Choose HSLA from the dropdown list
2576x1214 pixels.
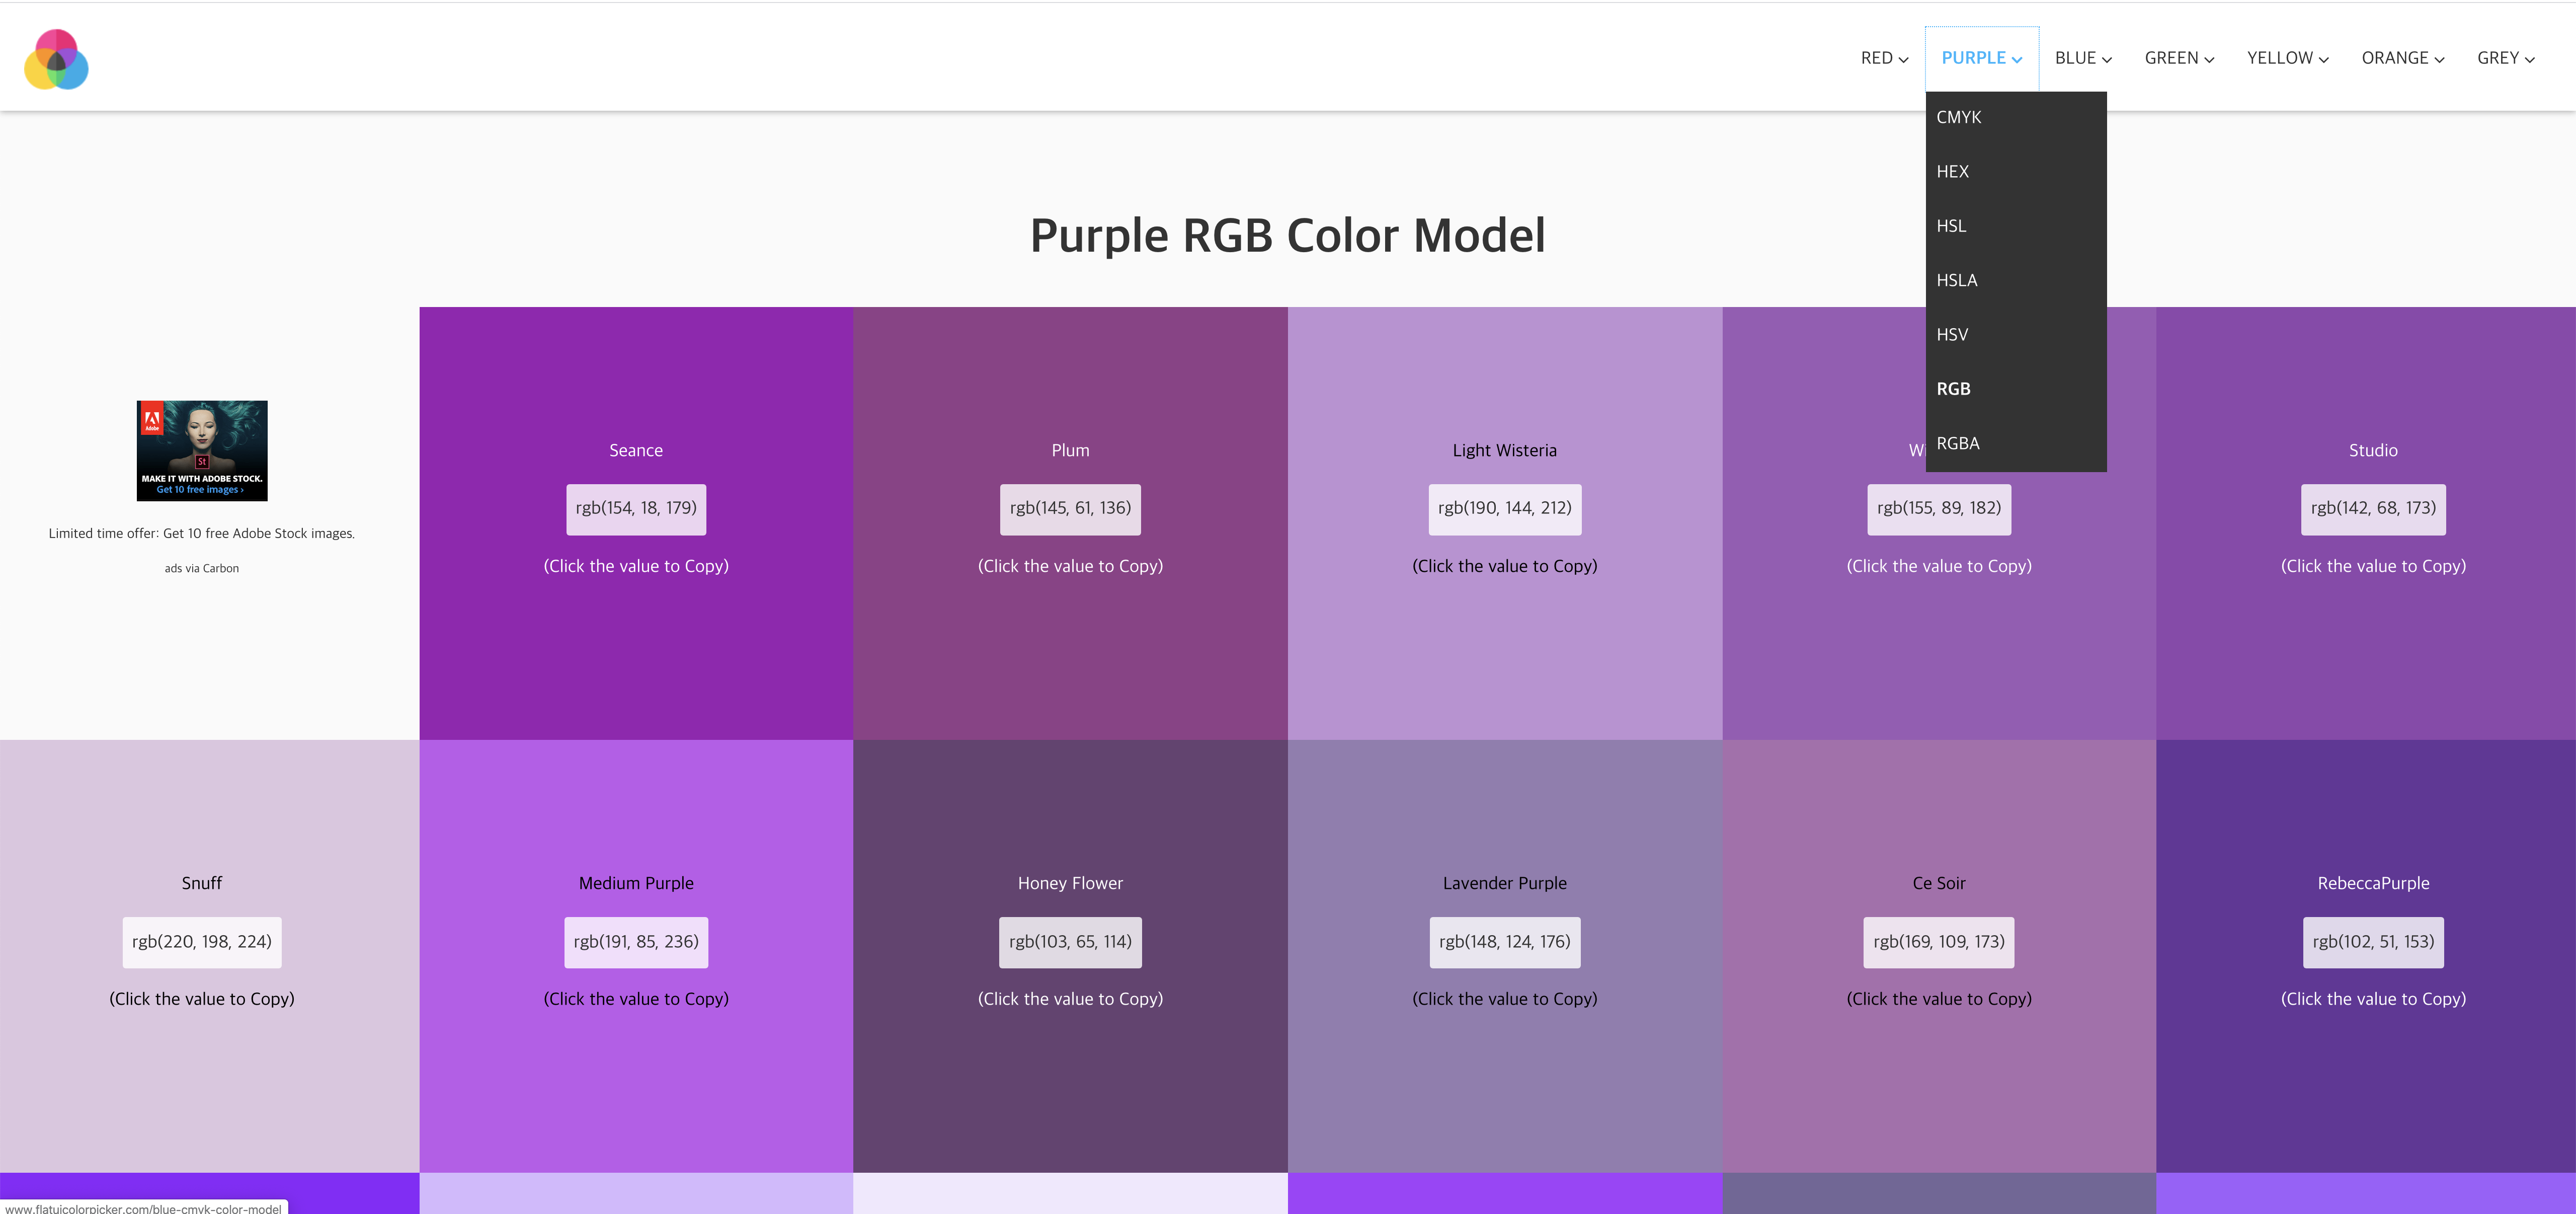(1956, 280)
